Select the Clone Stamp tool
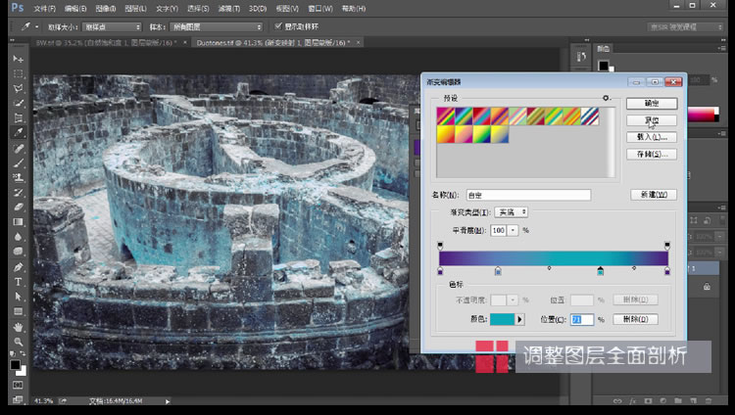This screenshot has width=735, height=415. 18,177
